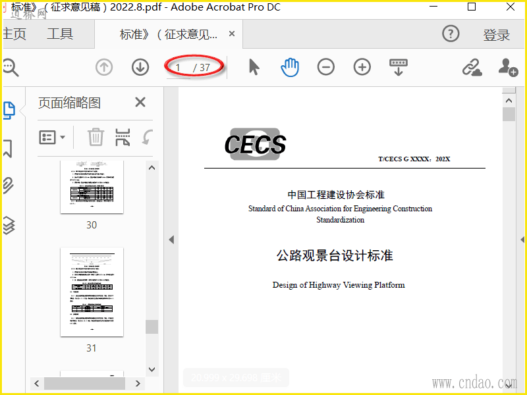The height and width of the screenshot is (395, 527).
Task: Open the page thumbnails sidebar icon
Action: [9, 110]
